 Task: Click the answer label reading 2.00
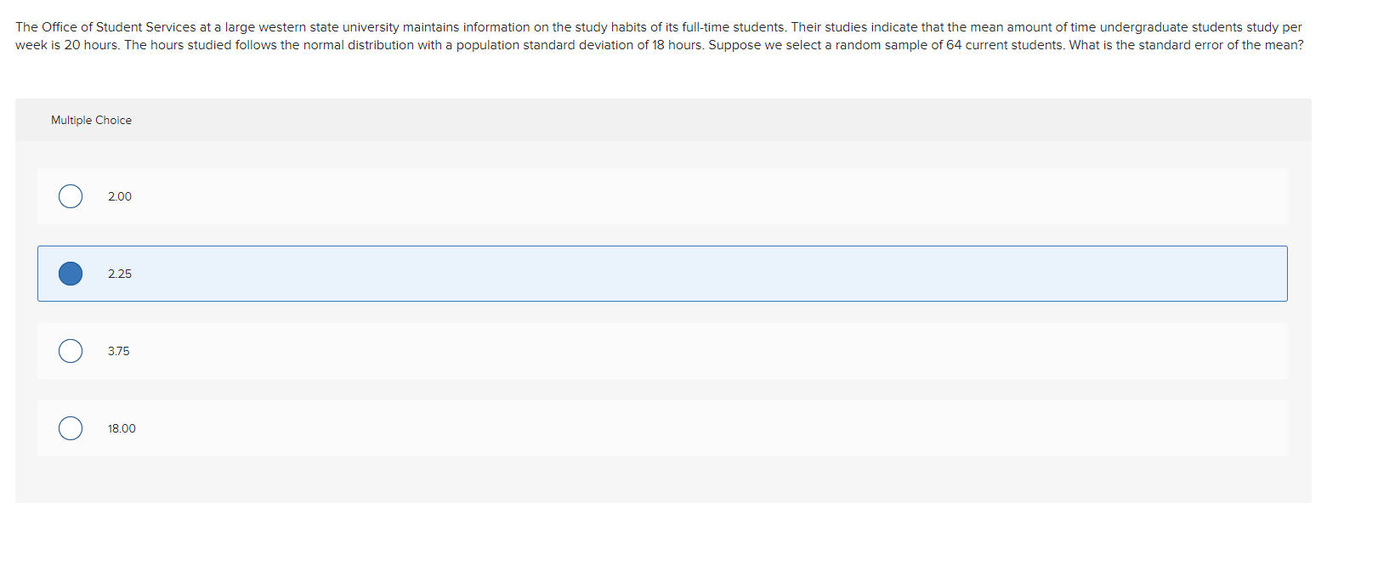click(x=120, y=196)
